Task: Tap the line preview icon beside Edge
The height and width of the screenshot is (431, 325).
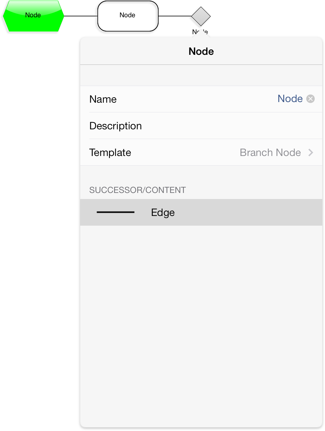Action: [x=115, y=212]
